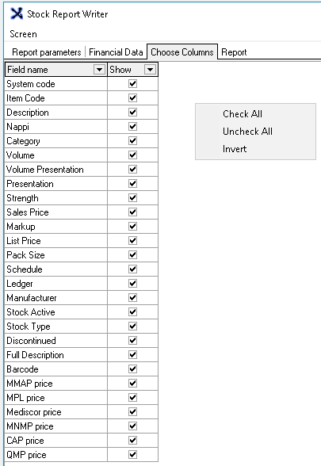Screen dimensions: 321x466
Task: Toggle the Mediscor price checkbox
Action: (x=132, y=412)
